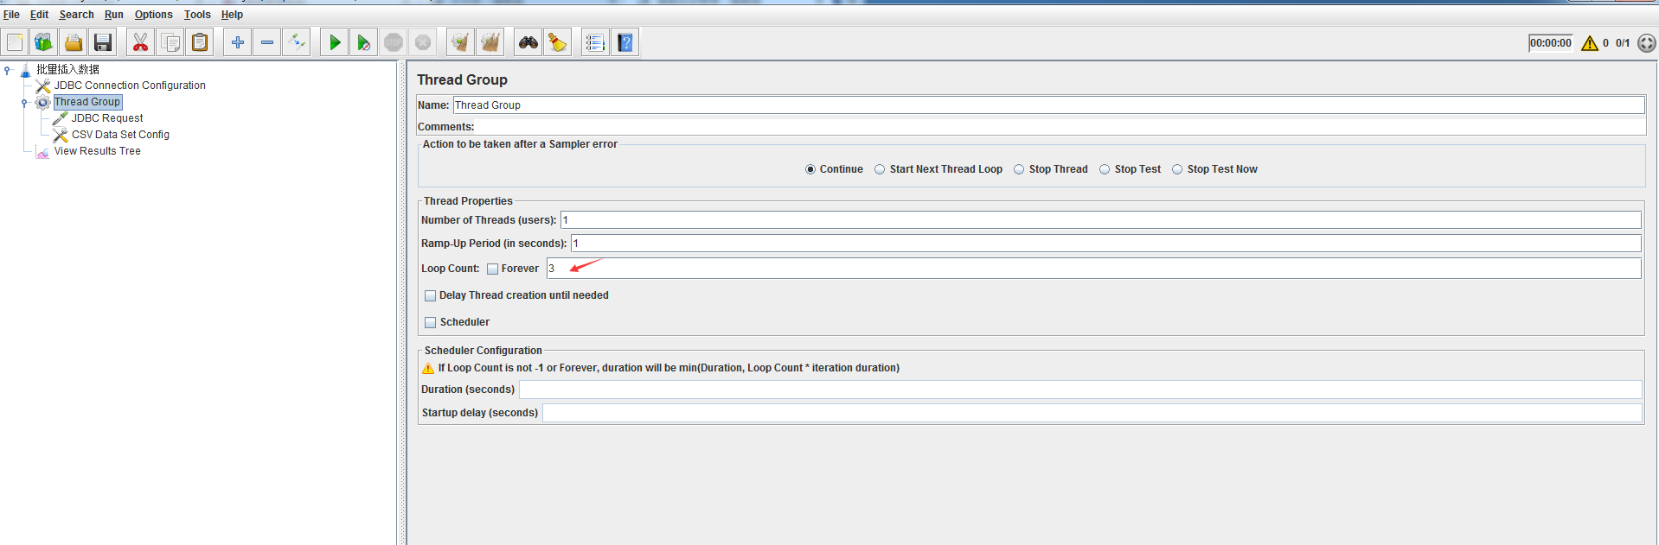Select the Stop Test radio button
The image size is (1659, 545).
tap(1105, 169)
